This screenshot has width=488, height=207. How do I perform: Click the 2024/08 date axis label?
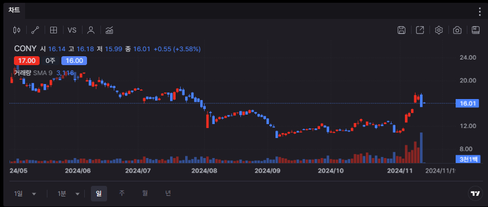[x=204, y=171]
